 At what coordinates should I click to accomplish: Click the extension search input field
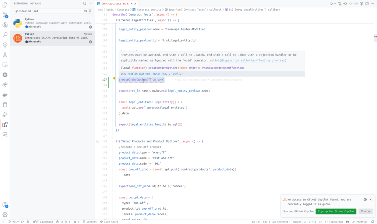(48, 11)
